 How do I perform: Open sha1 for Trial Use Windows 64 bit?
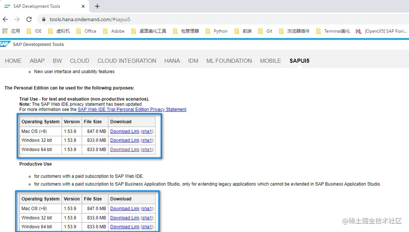click(147, 150)
